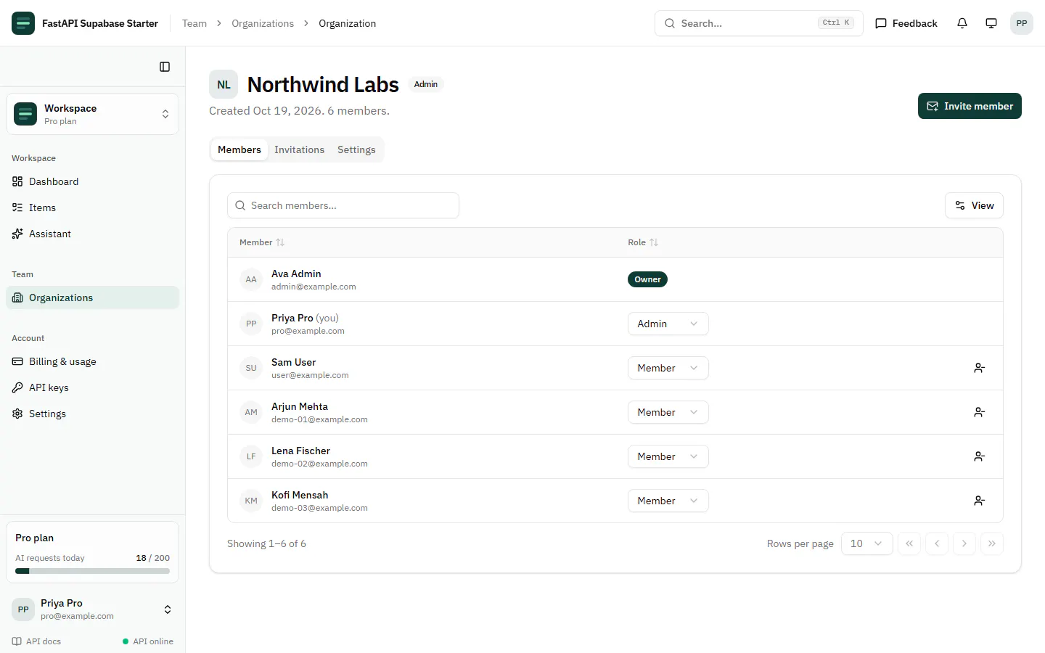Remove Sam User with the member icon
Image resolution: width=1045 pixels, height=653 pixels.
(980, 368)
